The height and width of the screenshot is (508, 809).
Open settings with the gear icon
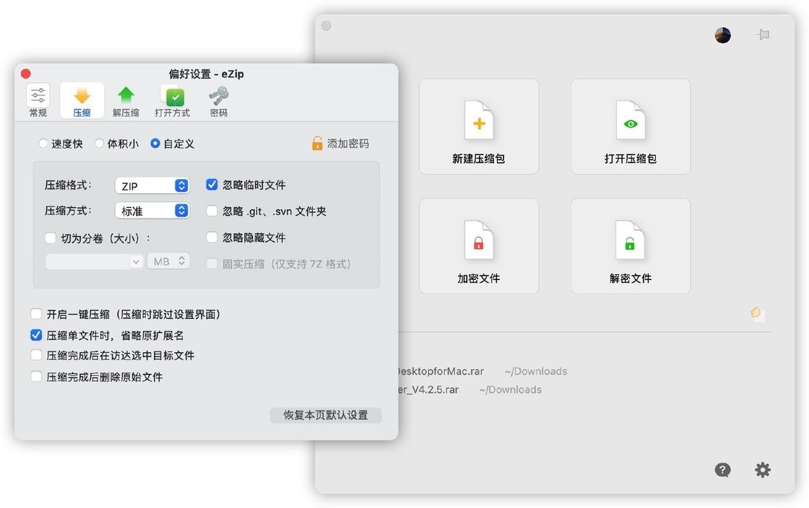763,470
